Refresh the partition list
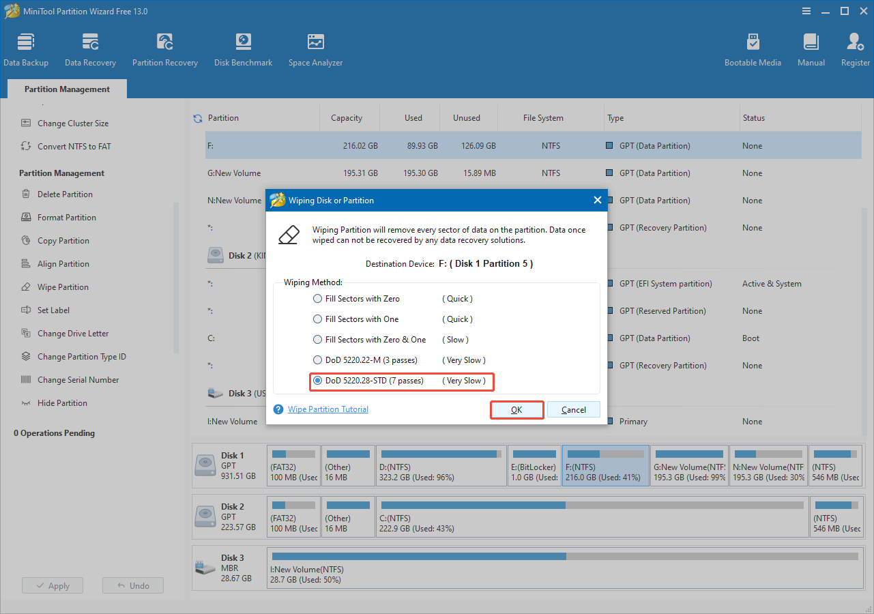The image size is (874, 614). pyautogui.click(x=197, y=117)
